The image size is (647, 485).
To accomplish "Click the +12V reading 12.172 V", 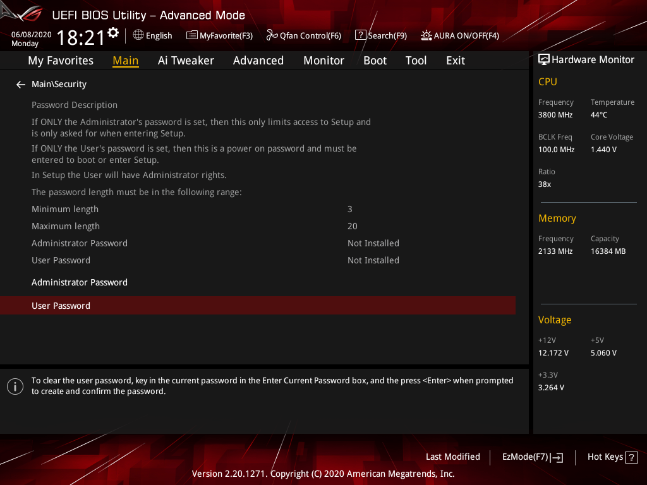I will tap(553, 353).
